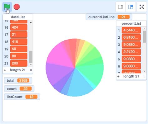Select percentList item 3 value 9.0880
The image size is (148, 124).
(131, 45)
